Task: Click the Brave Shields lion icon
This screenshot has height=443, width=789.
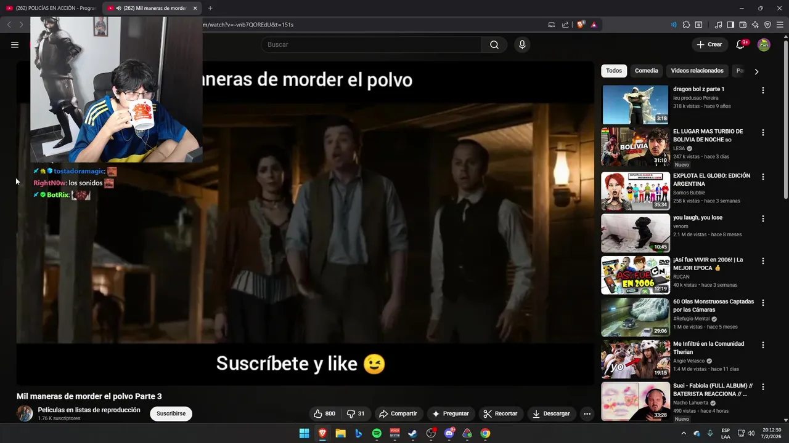Action: click(581, 25)
